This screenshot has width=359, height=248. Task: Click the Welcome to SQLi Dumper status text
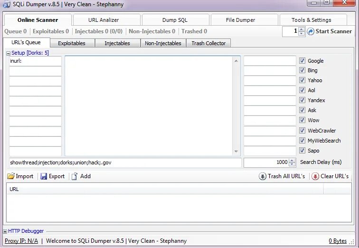point(116,241)
